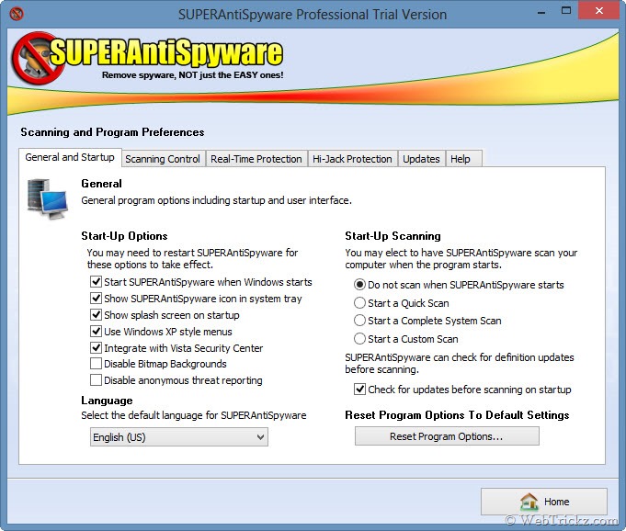This screenshot has width=626, height=531.
Task: Click the Start-Up Options heading
Action: (x=124, y=236)
